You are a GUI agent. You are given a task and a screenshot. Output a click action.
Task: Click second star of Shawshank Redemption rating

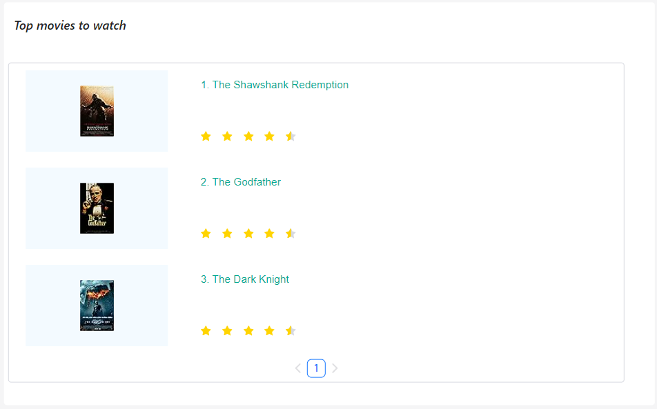227,137
